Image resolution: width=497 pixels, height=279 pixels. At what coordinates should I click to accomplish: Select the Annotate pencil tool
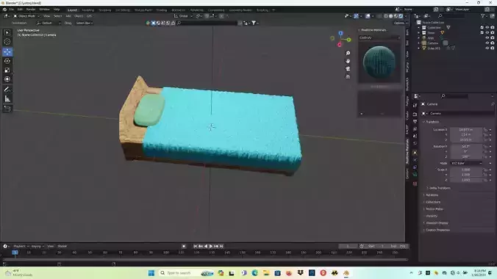click(7, 90)
